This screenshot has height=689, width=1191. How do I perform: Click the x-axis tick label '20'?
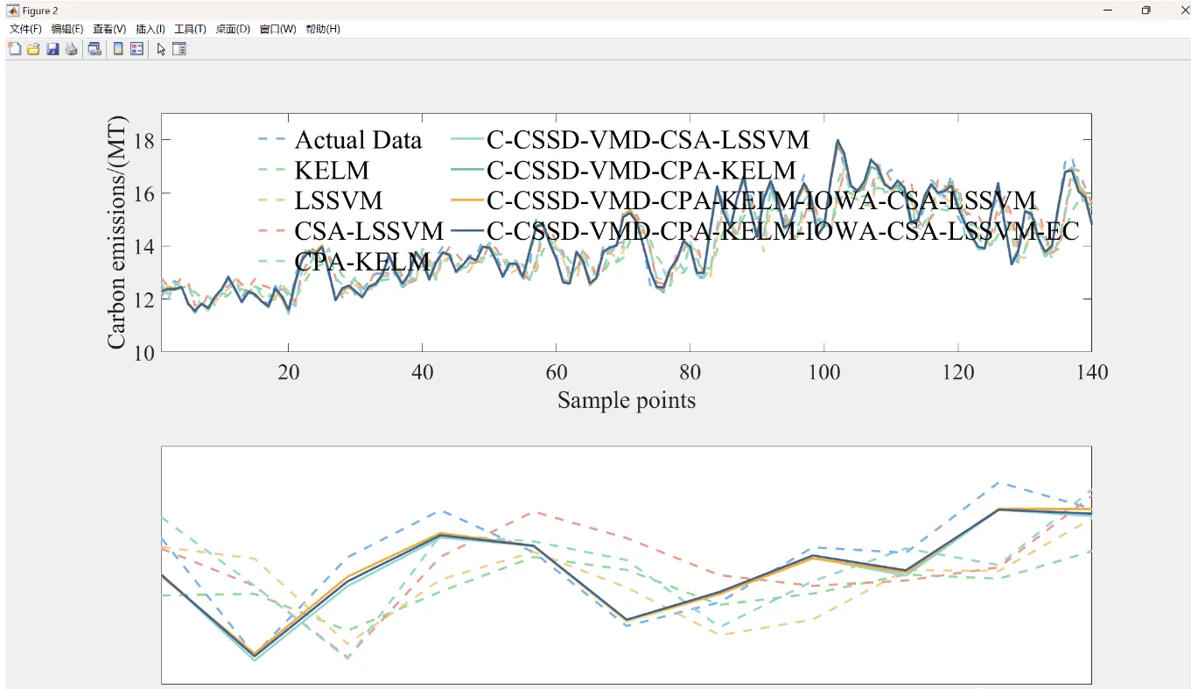pyautogui.click(x=289, y=372)
